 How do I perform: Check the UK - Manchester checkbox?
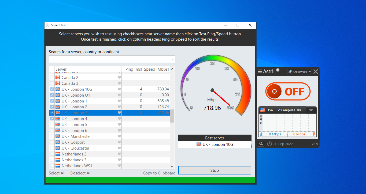[x=52, y=136]
